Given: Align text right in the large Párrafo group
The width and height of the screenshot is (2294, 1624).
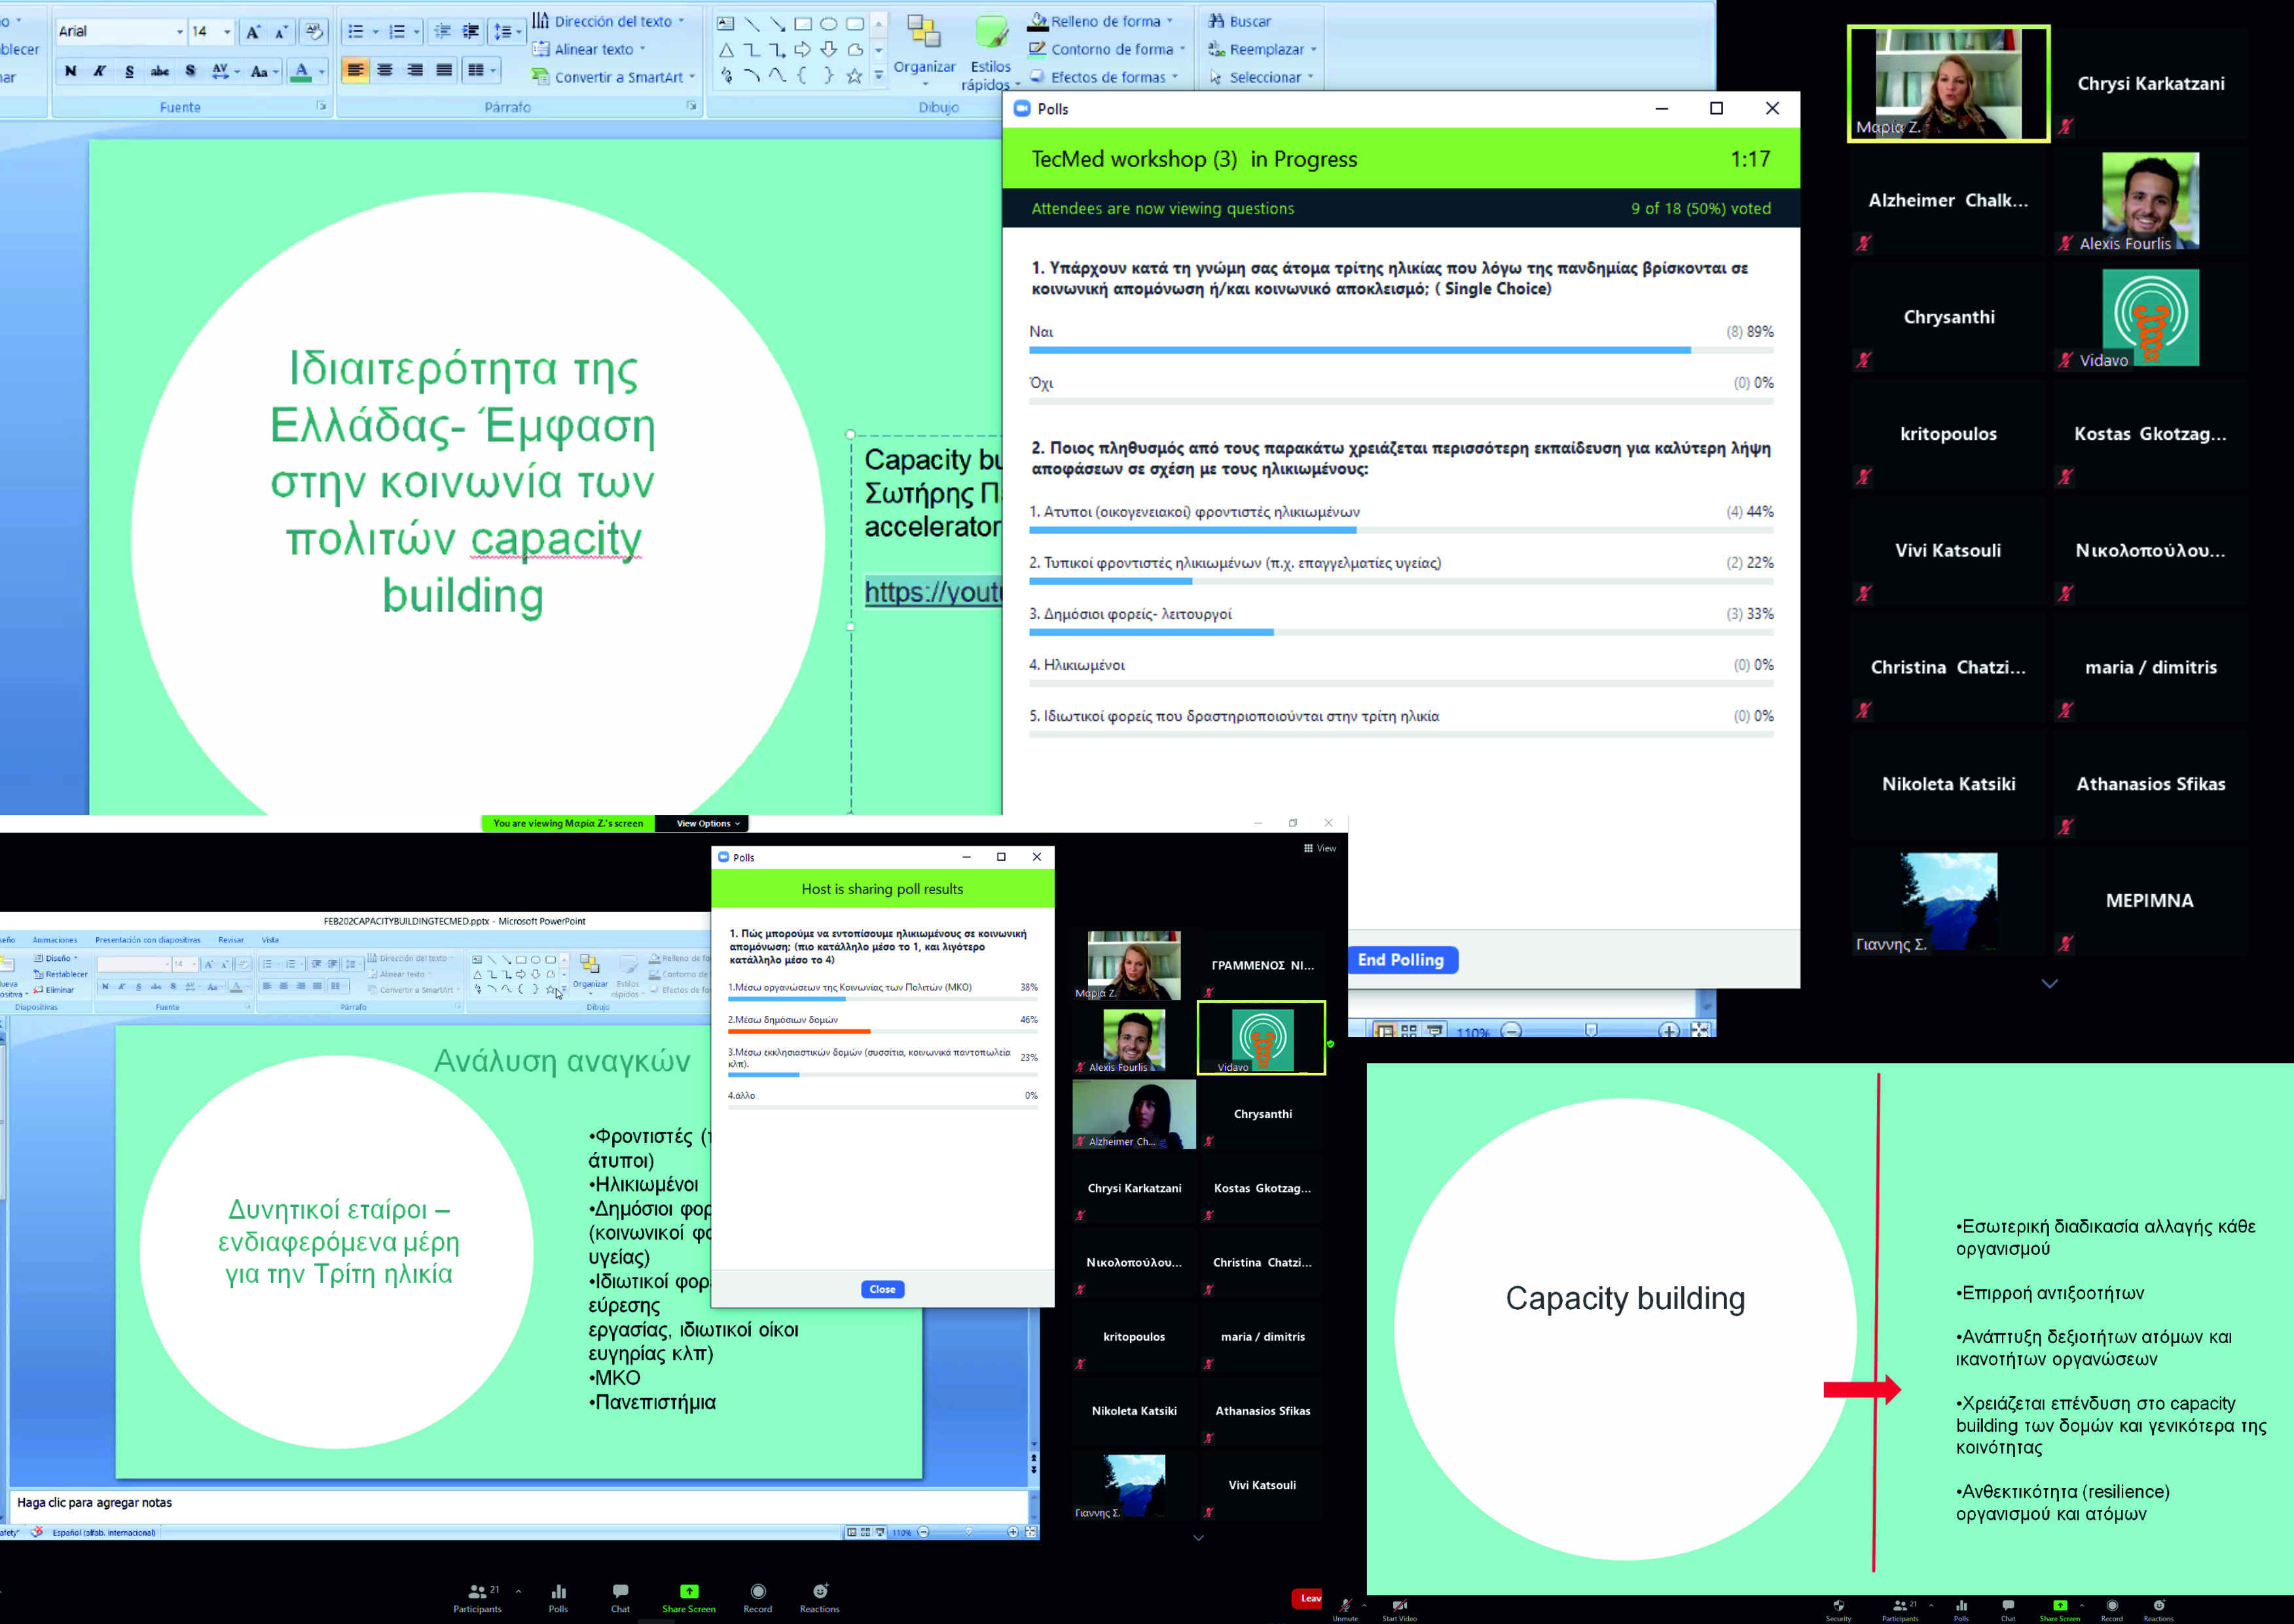Looking at the screenshot, I should click(x=415, y=70).
